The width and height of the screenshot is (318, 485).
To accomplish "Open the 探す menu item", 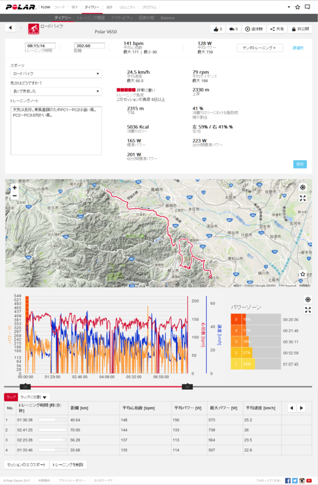I will coord(75,7).
